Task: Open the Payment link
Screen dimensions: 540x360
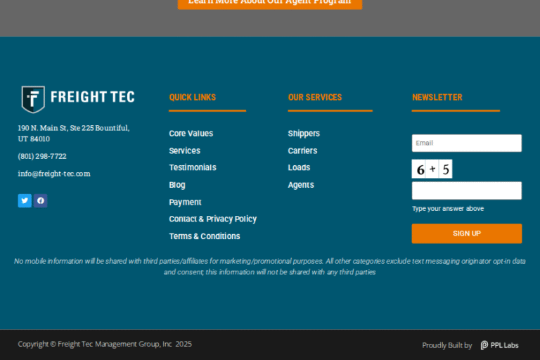Action: (185, 202)
